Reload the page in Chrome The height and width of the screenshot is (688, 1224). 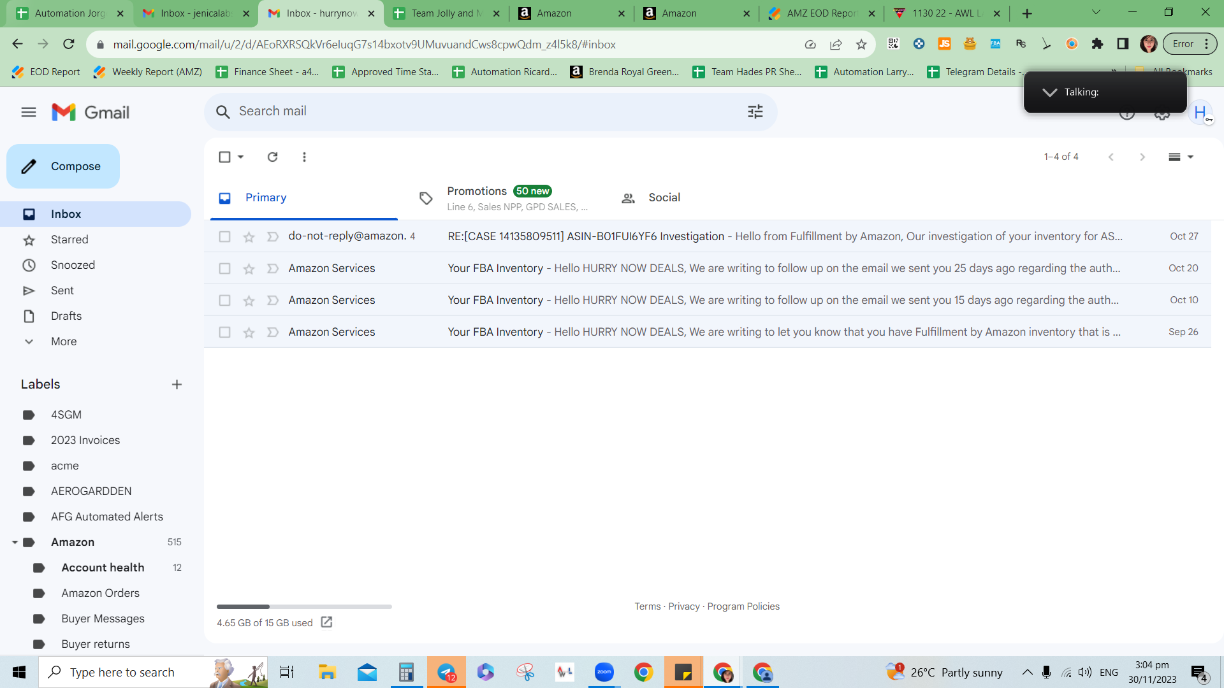[x=69, y=44]
